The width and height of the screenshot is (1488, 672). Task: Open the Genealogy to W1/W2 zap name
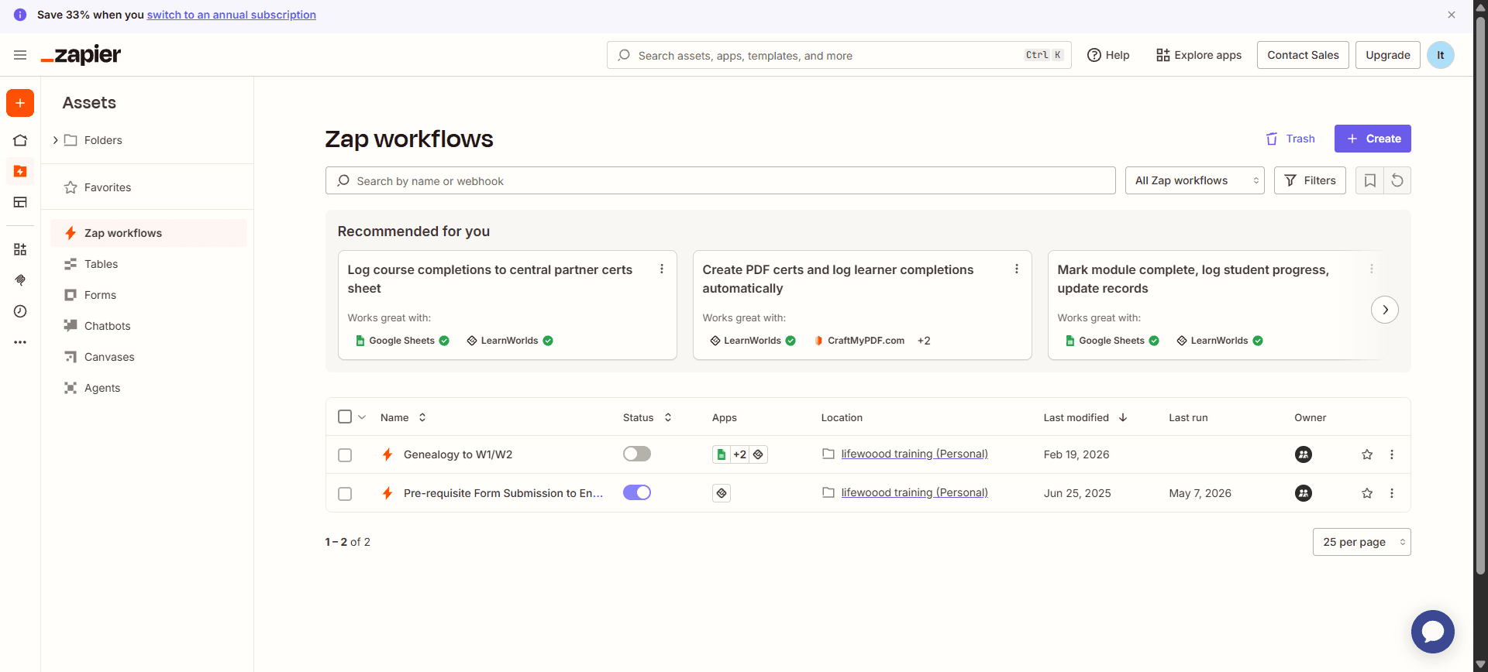click(x=458, y=454)
